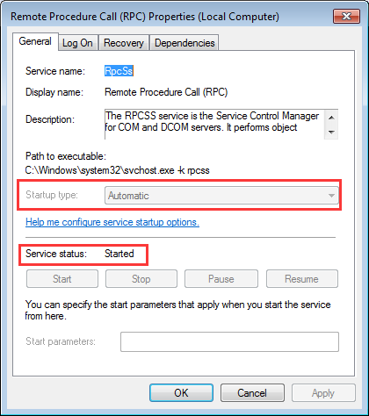Switch to the General tab
Viewport: 369px width, 416px height.
click(x=35, y=41)
